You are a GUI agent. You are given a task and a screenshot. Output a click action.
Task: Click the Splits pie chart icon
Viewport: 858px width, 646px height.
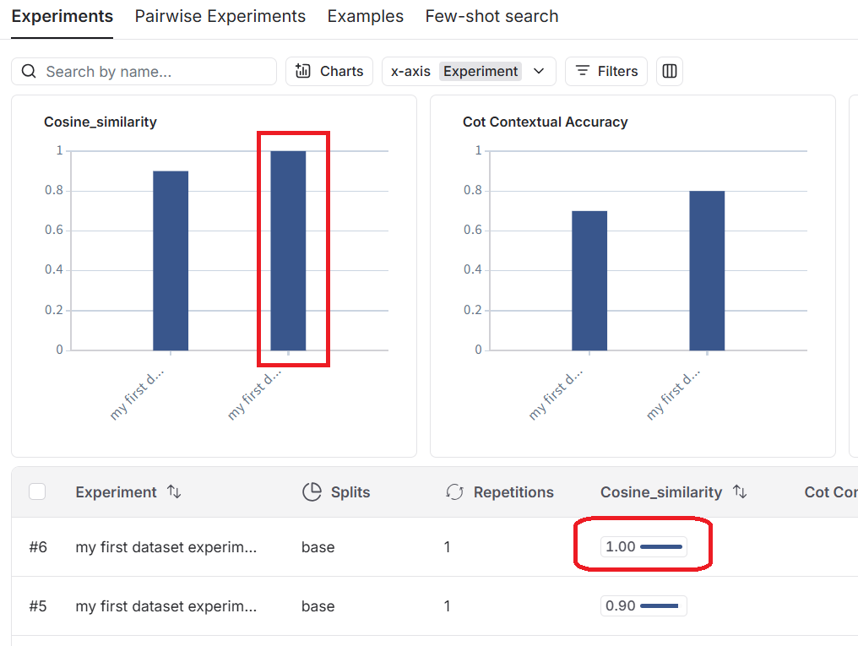(x=312, y=491)
